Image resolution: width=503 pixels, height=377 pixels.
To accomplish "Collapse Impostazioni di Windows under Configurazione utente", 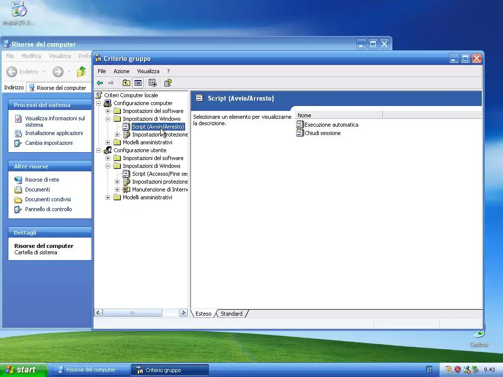I will [108, 166].
